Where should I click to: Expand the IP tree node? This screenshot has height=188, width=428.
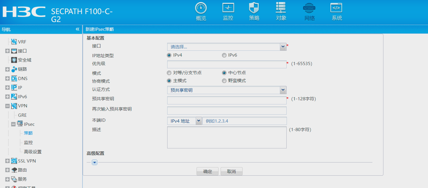(7, 88)
